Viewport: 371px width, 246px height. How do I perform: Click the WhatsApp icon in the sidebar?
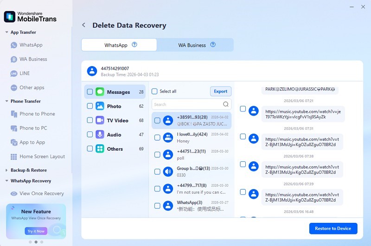click(14, 45)
